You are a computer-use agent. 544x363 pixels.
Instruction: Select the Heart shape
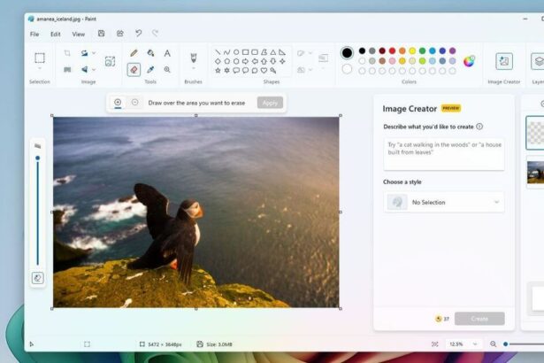(264, 71)
